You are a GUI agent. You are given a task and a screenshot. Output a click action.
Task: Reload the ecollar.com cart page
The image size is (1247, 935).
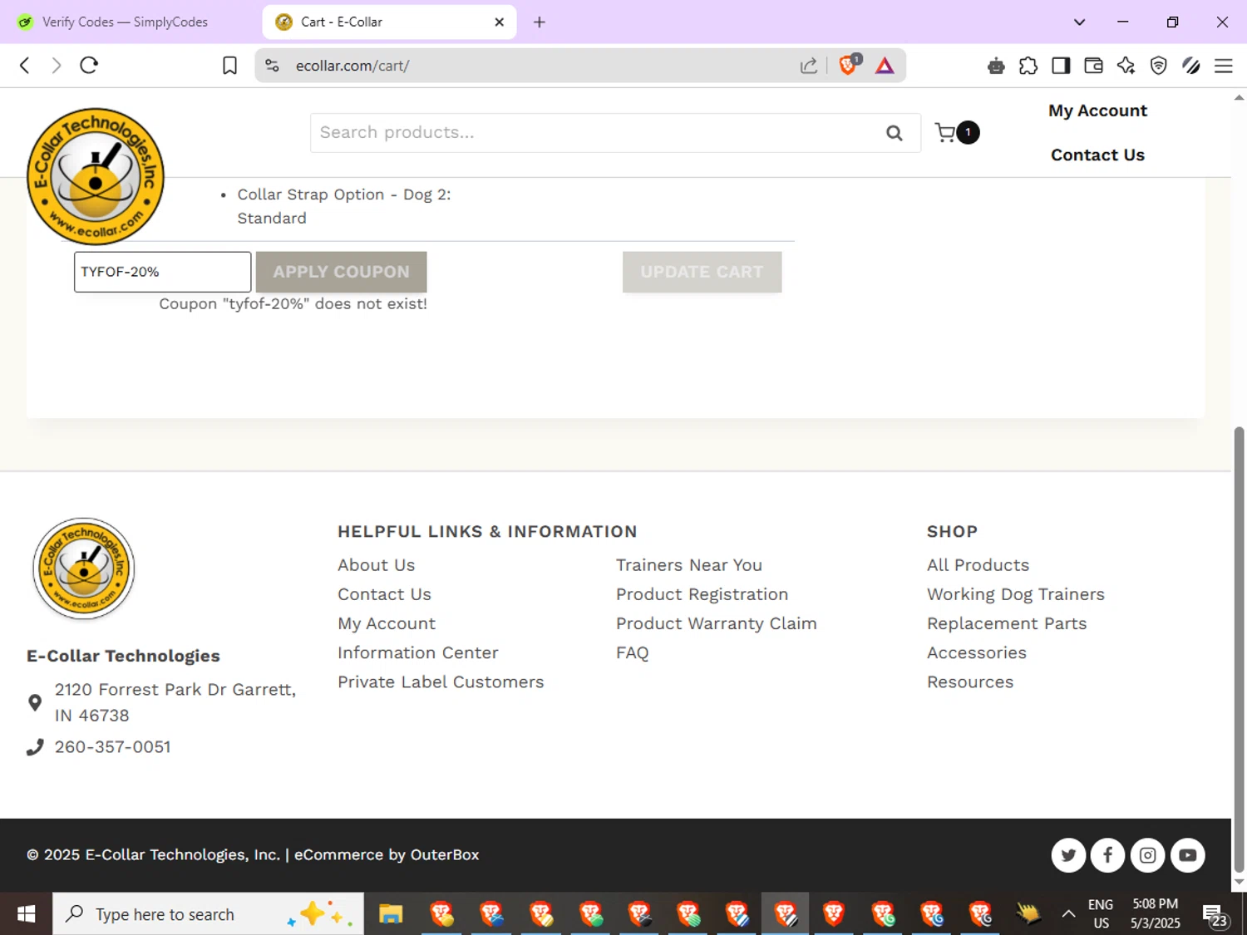click(89, 66)
